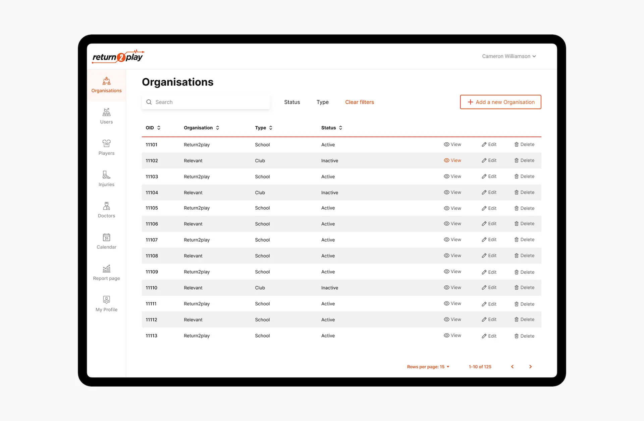Screen dimensions: 644x421
Task: Open the Users section in the sidebar
Action: click(x=106, y=116)
